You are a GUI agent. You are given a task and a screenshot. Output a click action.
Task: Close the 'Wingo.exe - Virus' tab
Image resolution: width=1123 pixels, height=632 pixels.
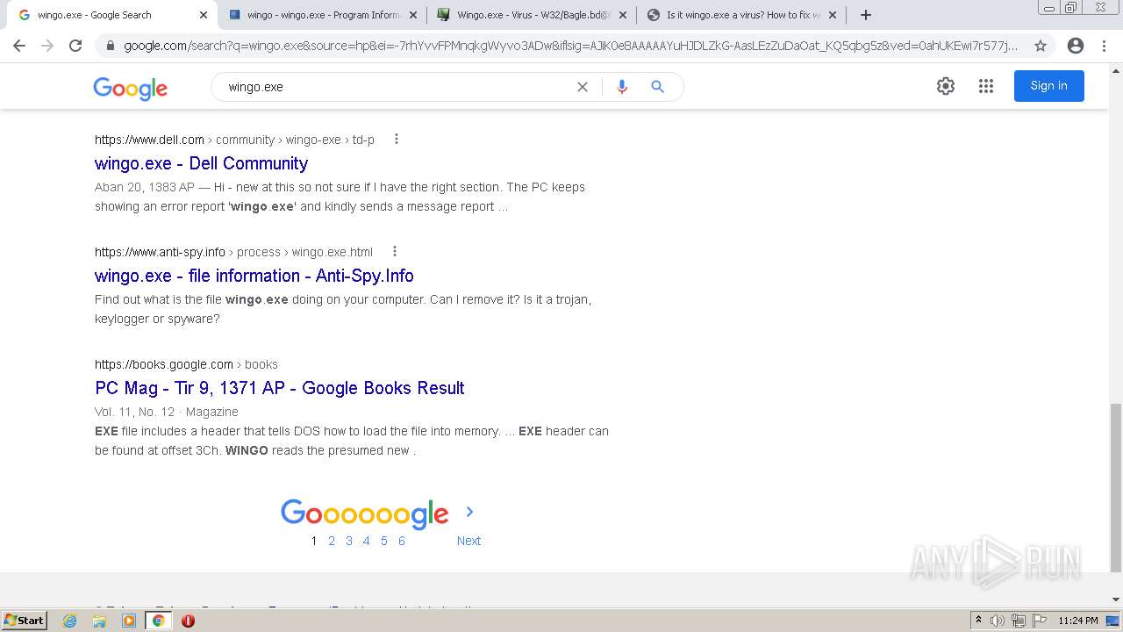[x=623, y=15]
